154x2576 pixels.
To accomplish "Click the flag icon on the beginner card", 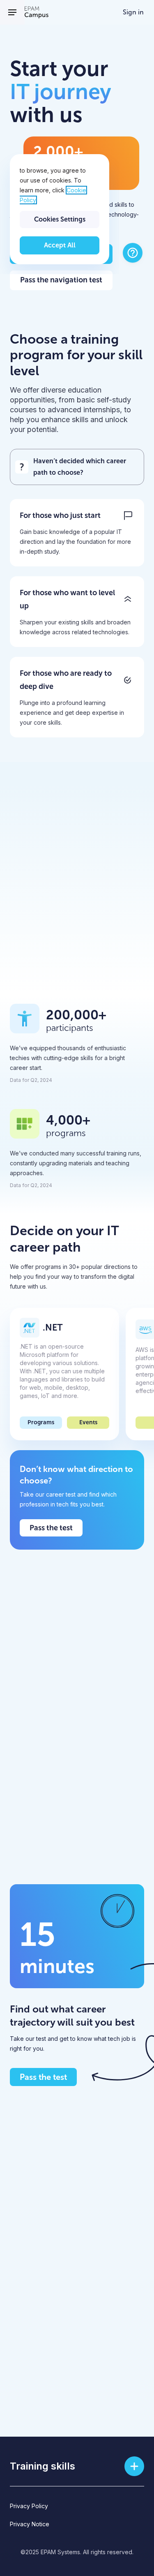I will (x=128, y=516).
